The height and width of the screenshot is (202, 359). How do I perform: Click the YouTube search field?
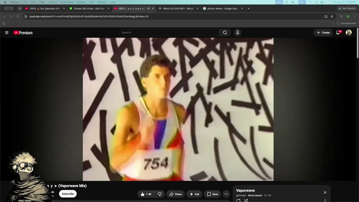click(x=169, y=33)
